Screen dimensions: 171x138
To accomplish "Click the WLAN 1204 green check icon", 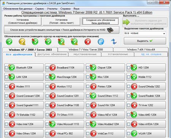I will click(134, 133).
